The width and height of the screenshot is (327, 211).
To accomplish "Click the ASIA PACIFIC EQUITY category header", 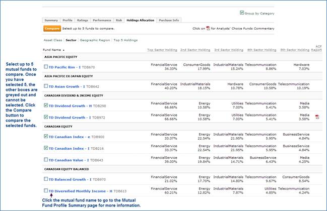I will pyautogui.click(x=60, y=57).
